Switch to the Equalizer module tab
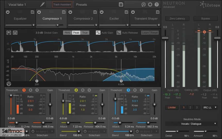This screenshot has height=139, width=222. [20, 19]
